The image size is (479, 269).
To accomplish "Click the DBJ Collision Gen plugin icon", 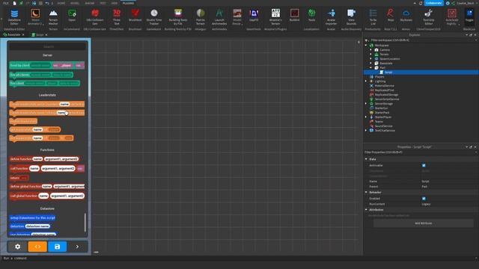I will [95, 16].
